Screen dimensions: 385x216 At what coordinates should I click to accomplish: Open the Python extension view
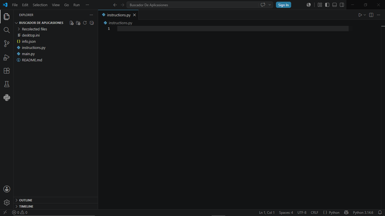pos(6,98)
